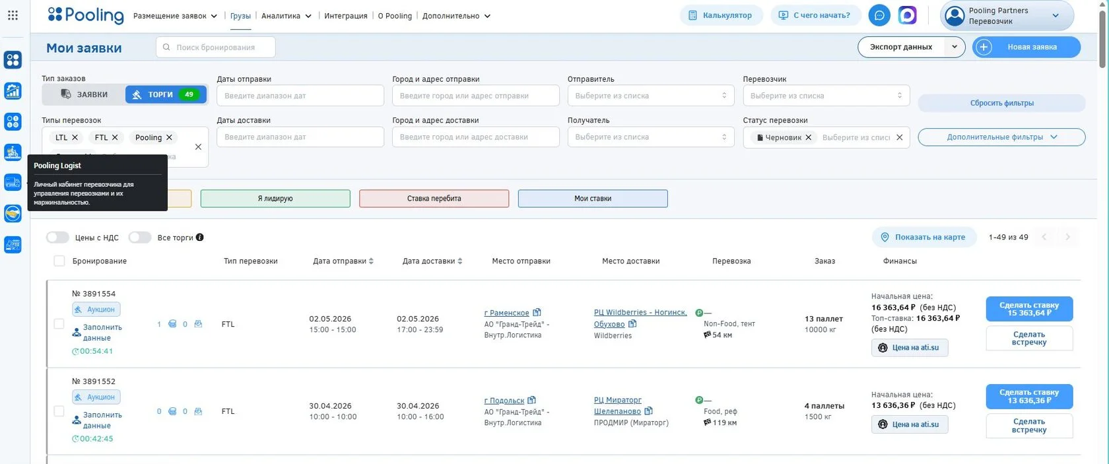
Task: Open the Получатель select list
Action: pyautogui.click(x=650, y=137)
